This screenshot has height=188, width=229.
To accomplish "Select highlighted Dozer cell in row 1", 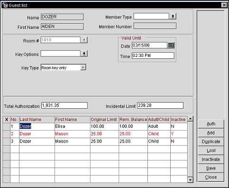I will click(37, 126).
